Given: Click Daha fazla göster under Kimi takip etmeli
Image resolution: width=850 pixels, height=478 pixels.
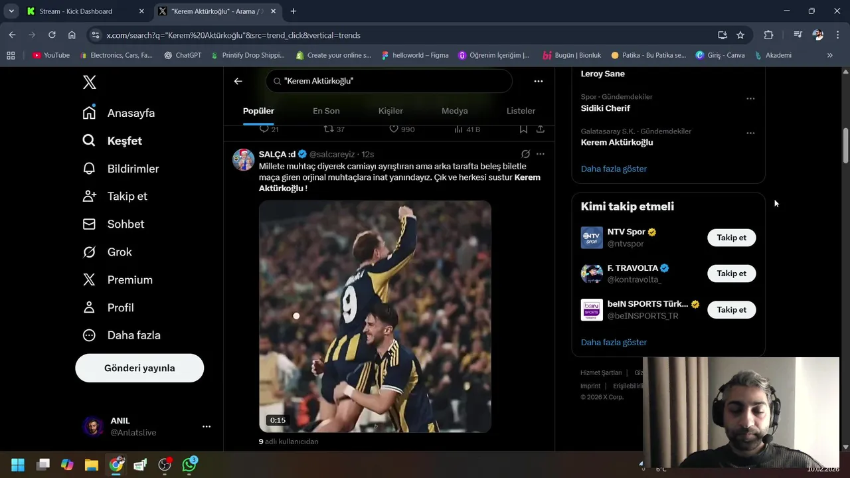Looking at the screenshot, I should click(x=614, y=343).
